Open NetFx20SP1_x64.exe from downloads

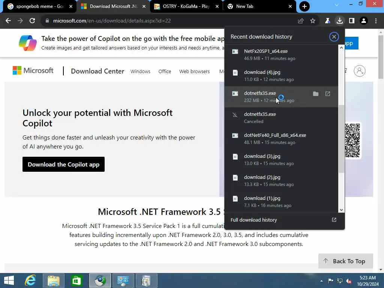(x=281, y=55)
